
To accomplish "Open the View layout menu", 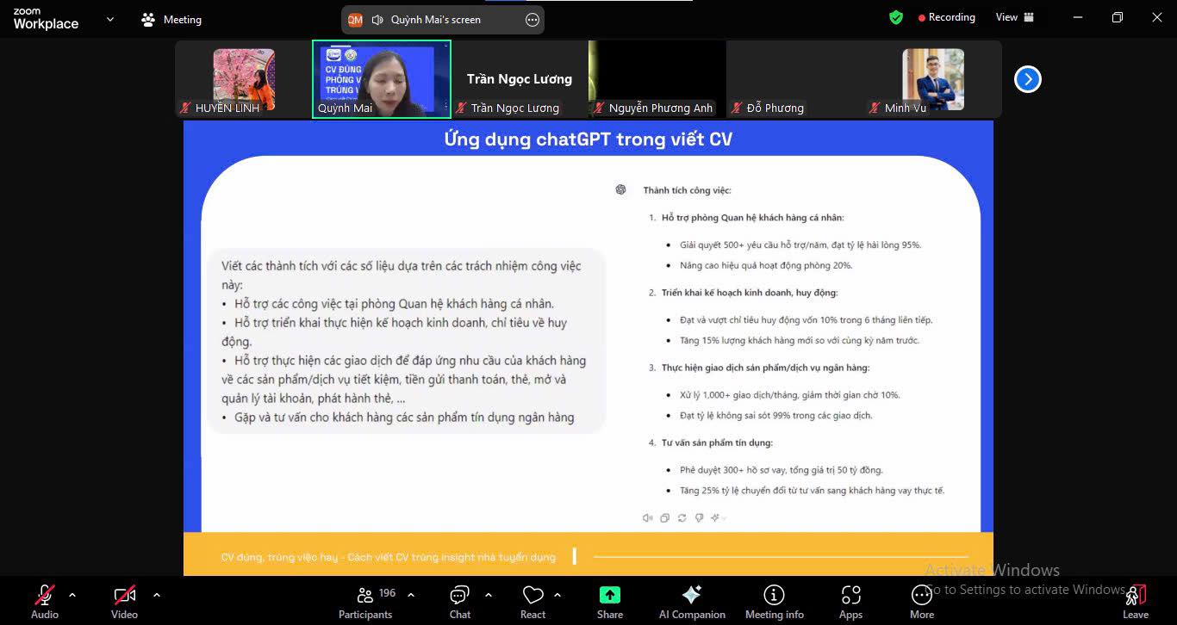I will pyautogui.click(x=1014, y=17).
